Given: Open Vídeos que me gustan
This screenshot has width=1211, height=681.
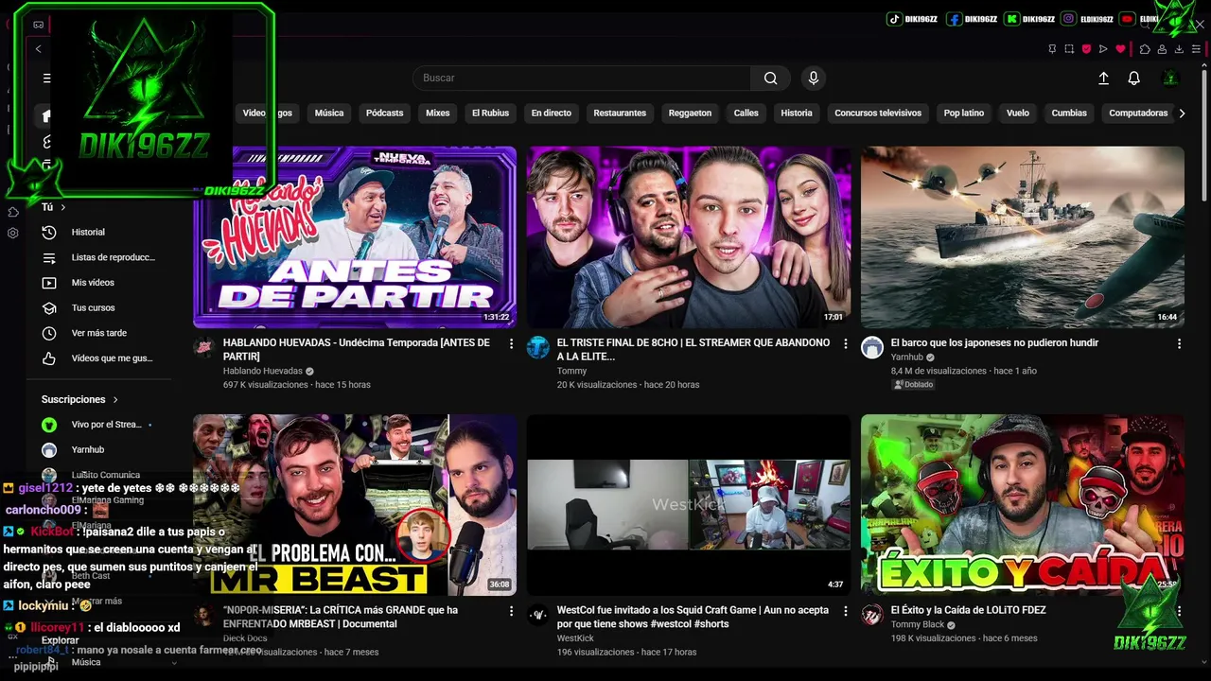Looking at the screenshot, I should tap(99, 358).
